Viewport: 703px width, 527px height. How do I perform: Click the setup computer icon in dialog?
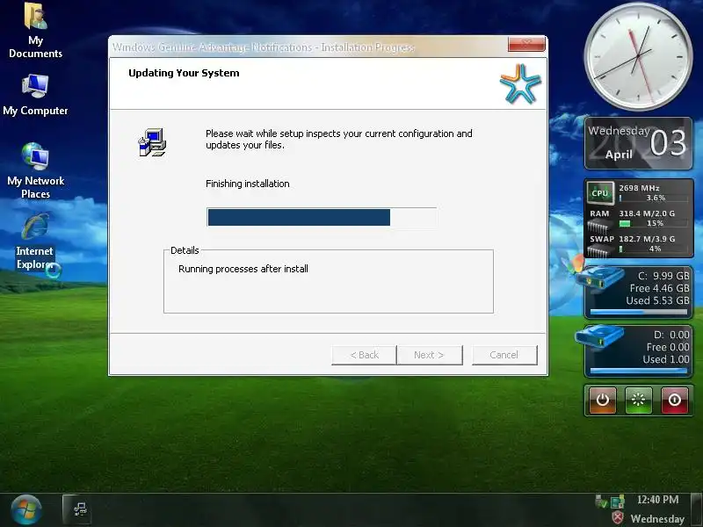pos(152,142)
